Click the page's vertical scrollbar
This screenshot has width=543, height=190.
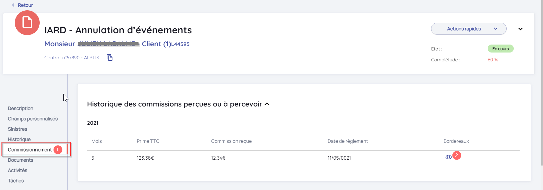point(542,89)
